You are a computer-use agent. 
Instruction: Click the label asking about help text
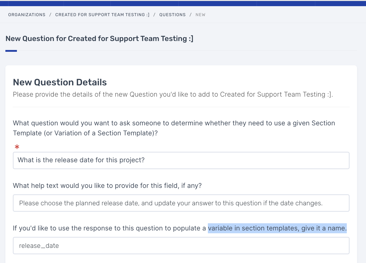pyautogui.click(x=107, y=186)
